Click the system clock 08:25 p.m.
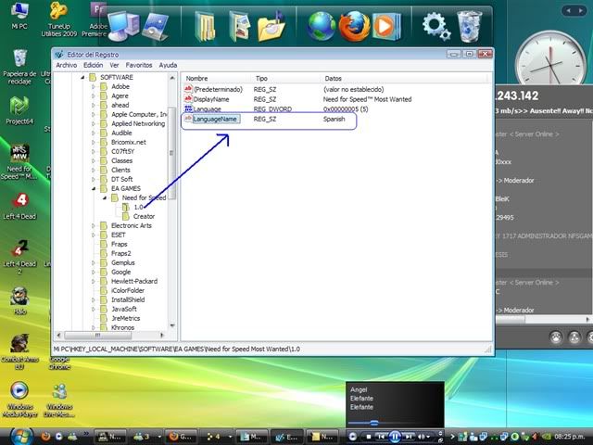The image size is (593, 445). (x=569, y=437)
